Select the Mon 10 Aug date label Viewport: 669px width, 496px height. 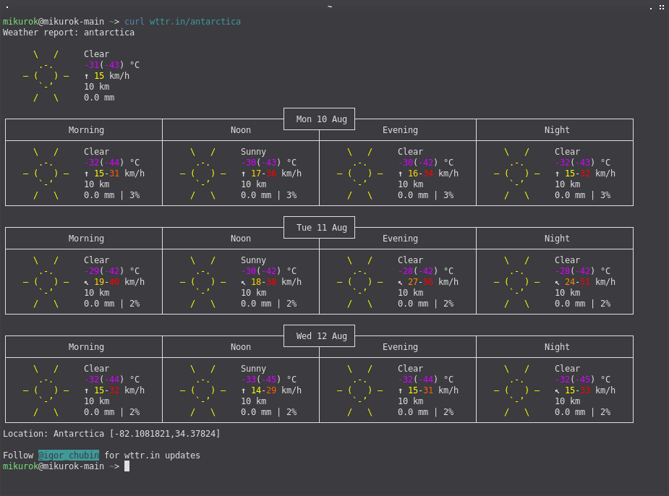pos(321,119)
